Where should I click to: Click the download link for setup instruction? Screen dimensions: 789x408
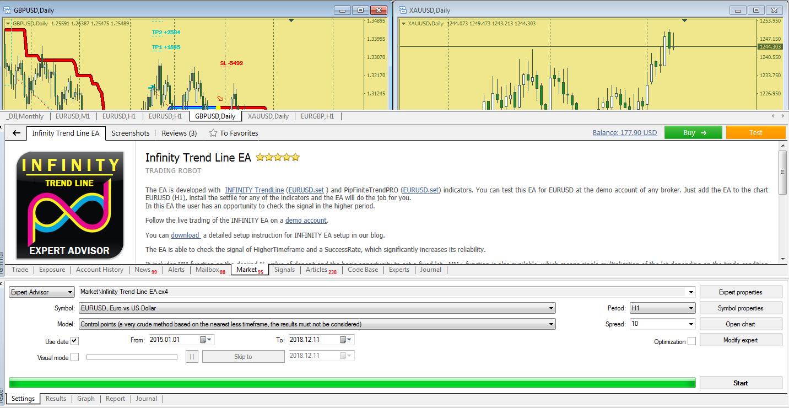(185, 235)
